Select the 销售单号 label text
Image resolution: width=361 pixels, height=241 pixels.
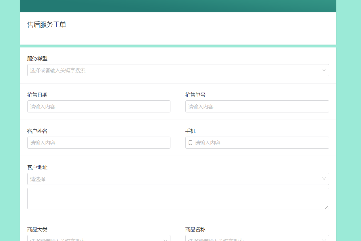click(195, 95)
